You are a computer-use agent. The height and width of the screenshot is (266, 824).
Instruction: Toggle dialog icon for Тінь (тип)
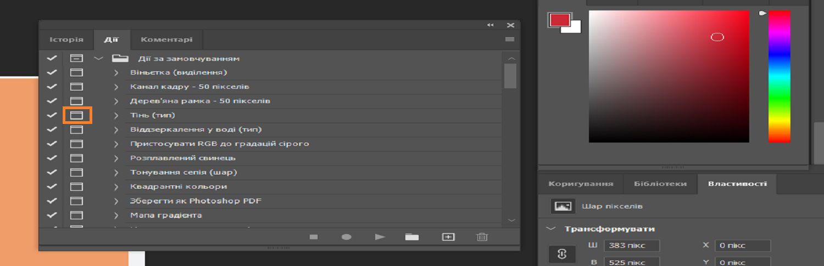click(x=76, y=115)
